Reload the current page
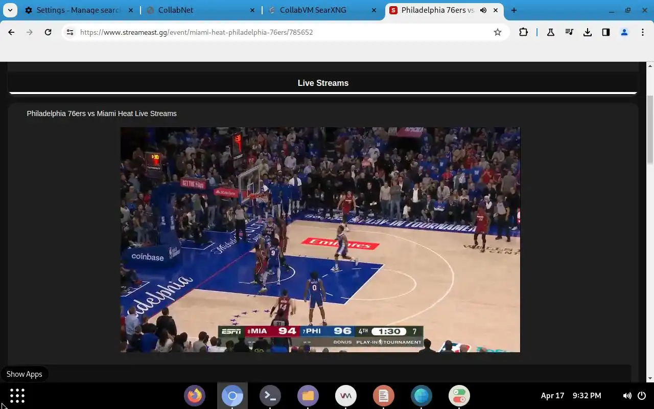Viewport: 654px width, 409px height. coord(48,32)
